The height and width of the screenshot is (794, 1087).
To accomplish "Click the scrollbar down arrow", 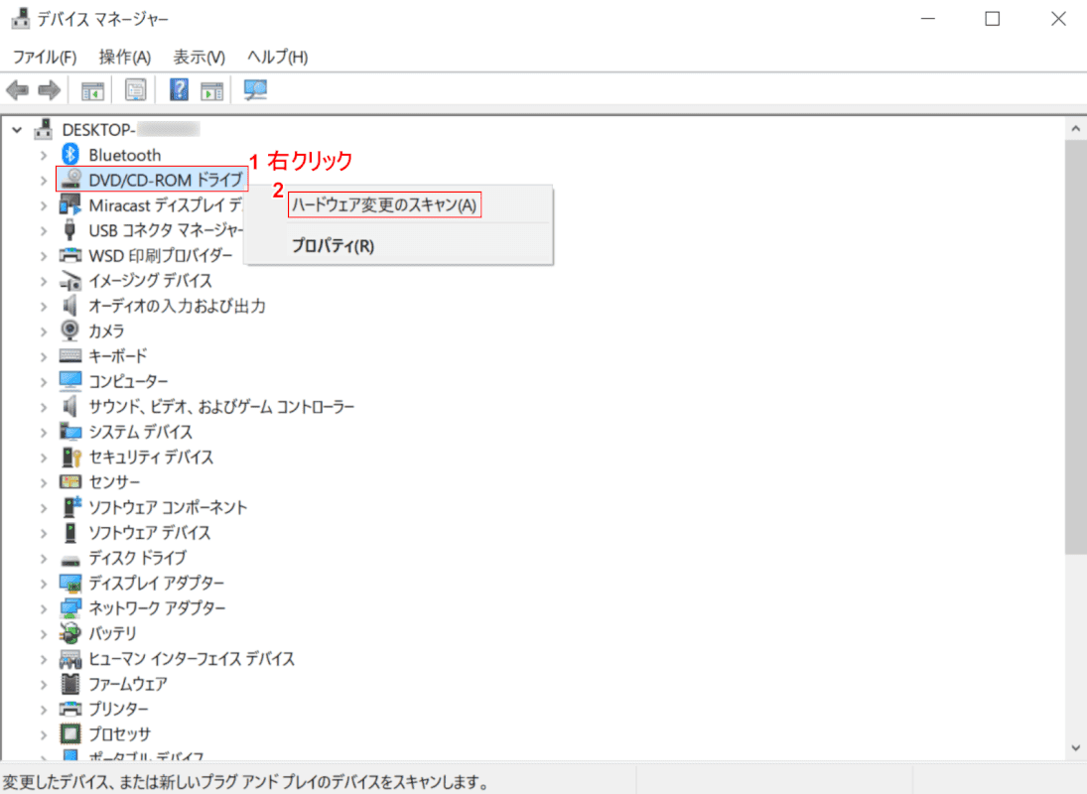I will pyautogui.click(x=1075, y=748).
